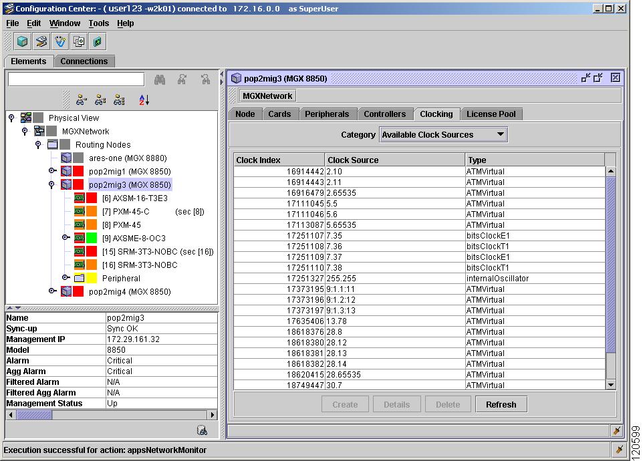The height and width of the screenshot is (461, 643).
Task: Click the Delete button
Action: tap(448, 404)
